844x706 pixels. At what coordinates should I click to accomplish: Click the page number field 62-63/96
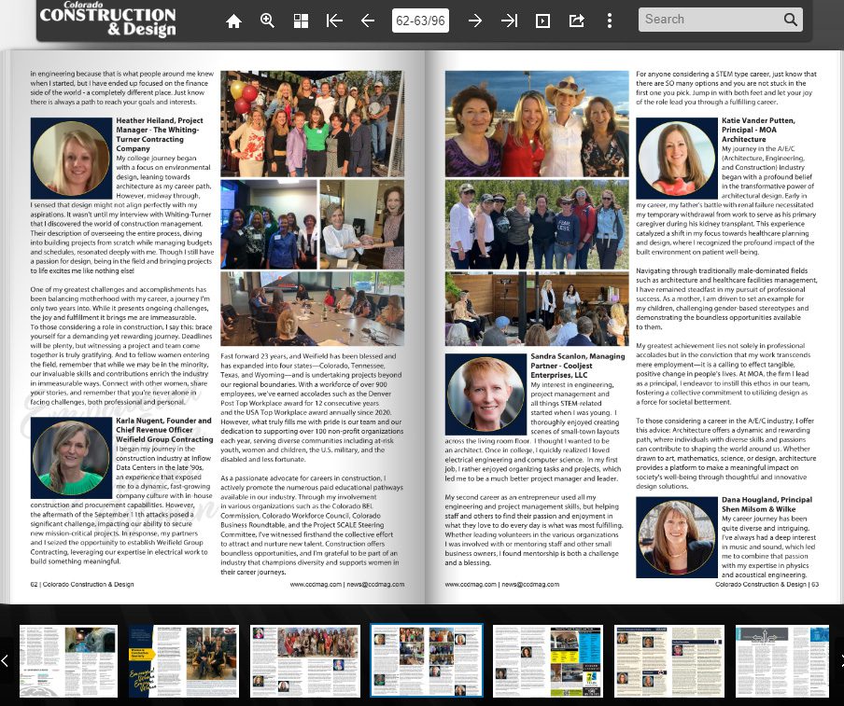[420, 21]
